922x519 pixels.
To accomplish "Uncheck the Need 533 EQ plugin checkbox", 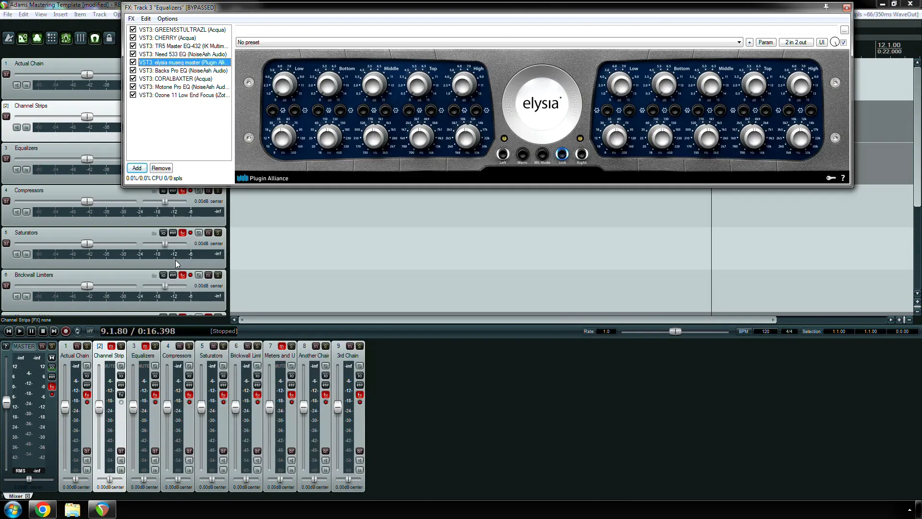I will (133, 54).
